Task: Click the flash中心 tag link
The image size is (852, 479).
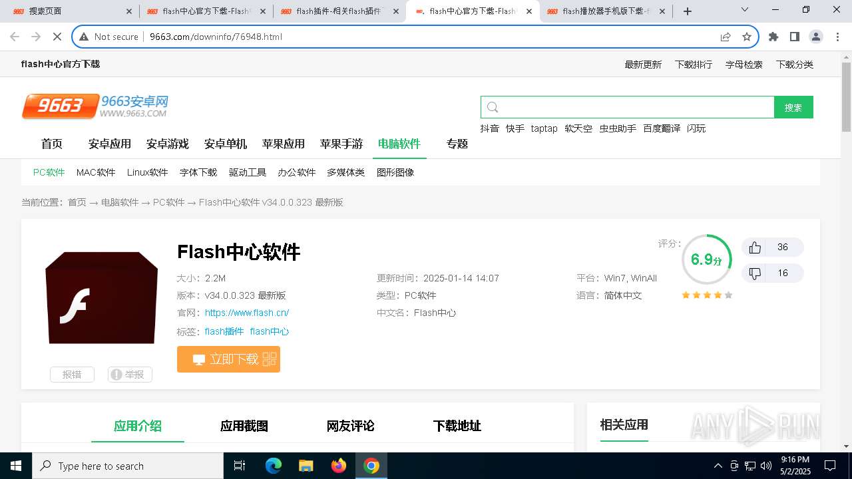Action: (270, 331)
